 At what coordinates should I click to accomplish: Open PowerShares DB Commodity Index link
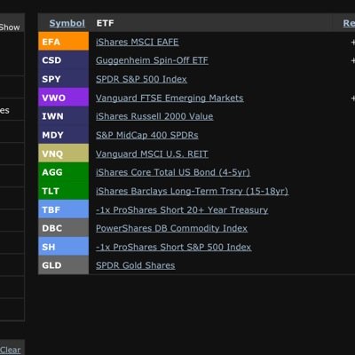click(171, 228)
